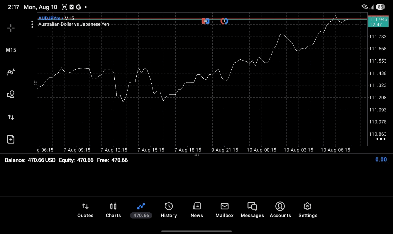Screen dimensions: 393x234
Task: Tap the horizontal ellipsis beside price scale
Action: (381, 139)
